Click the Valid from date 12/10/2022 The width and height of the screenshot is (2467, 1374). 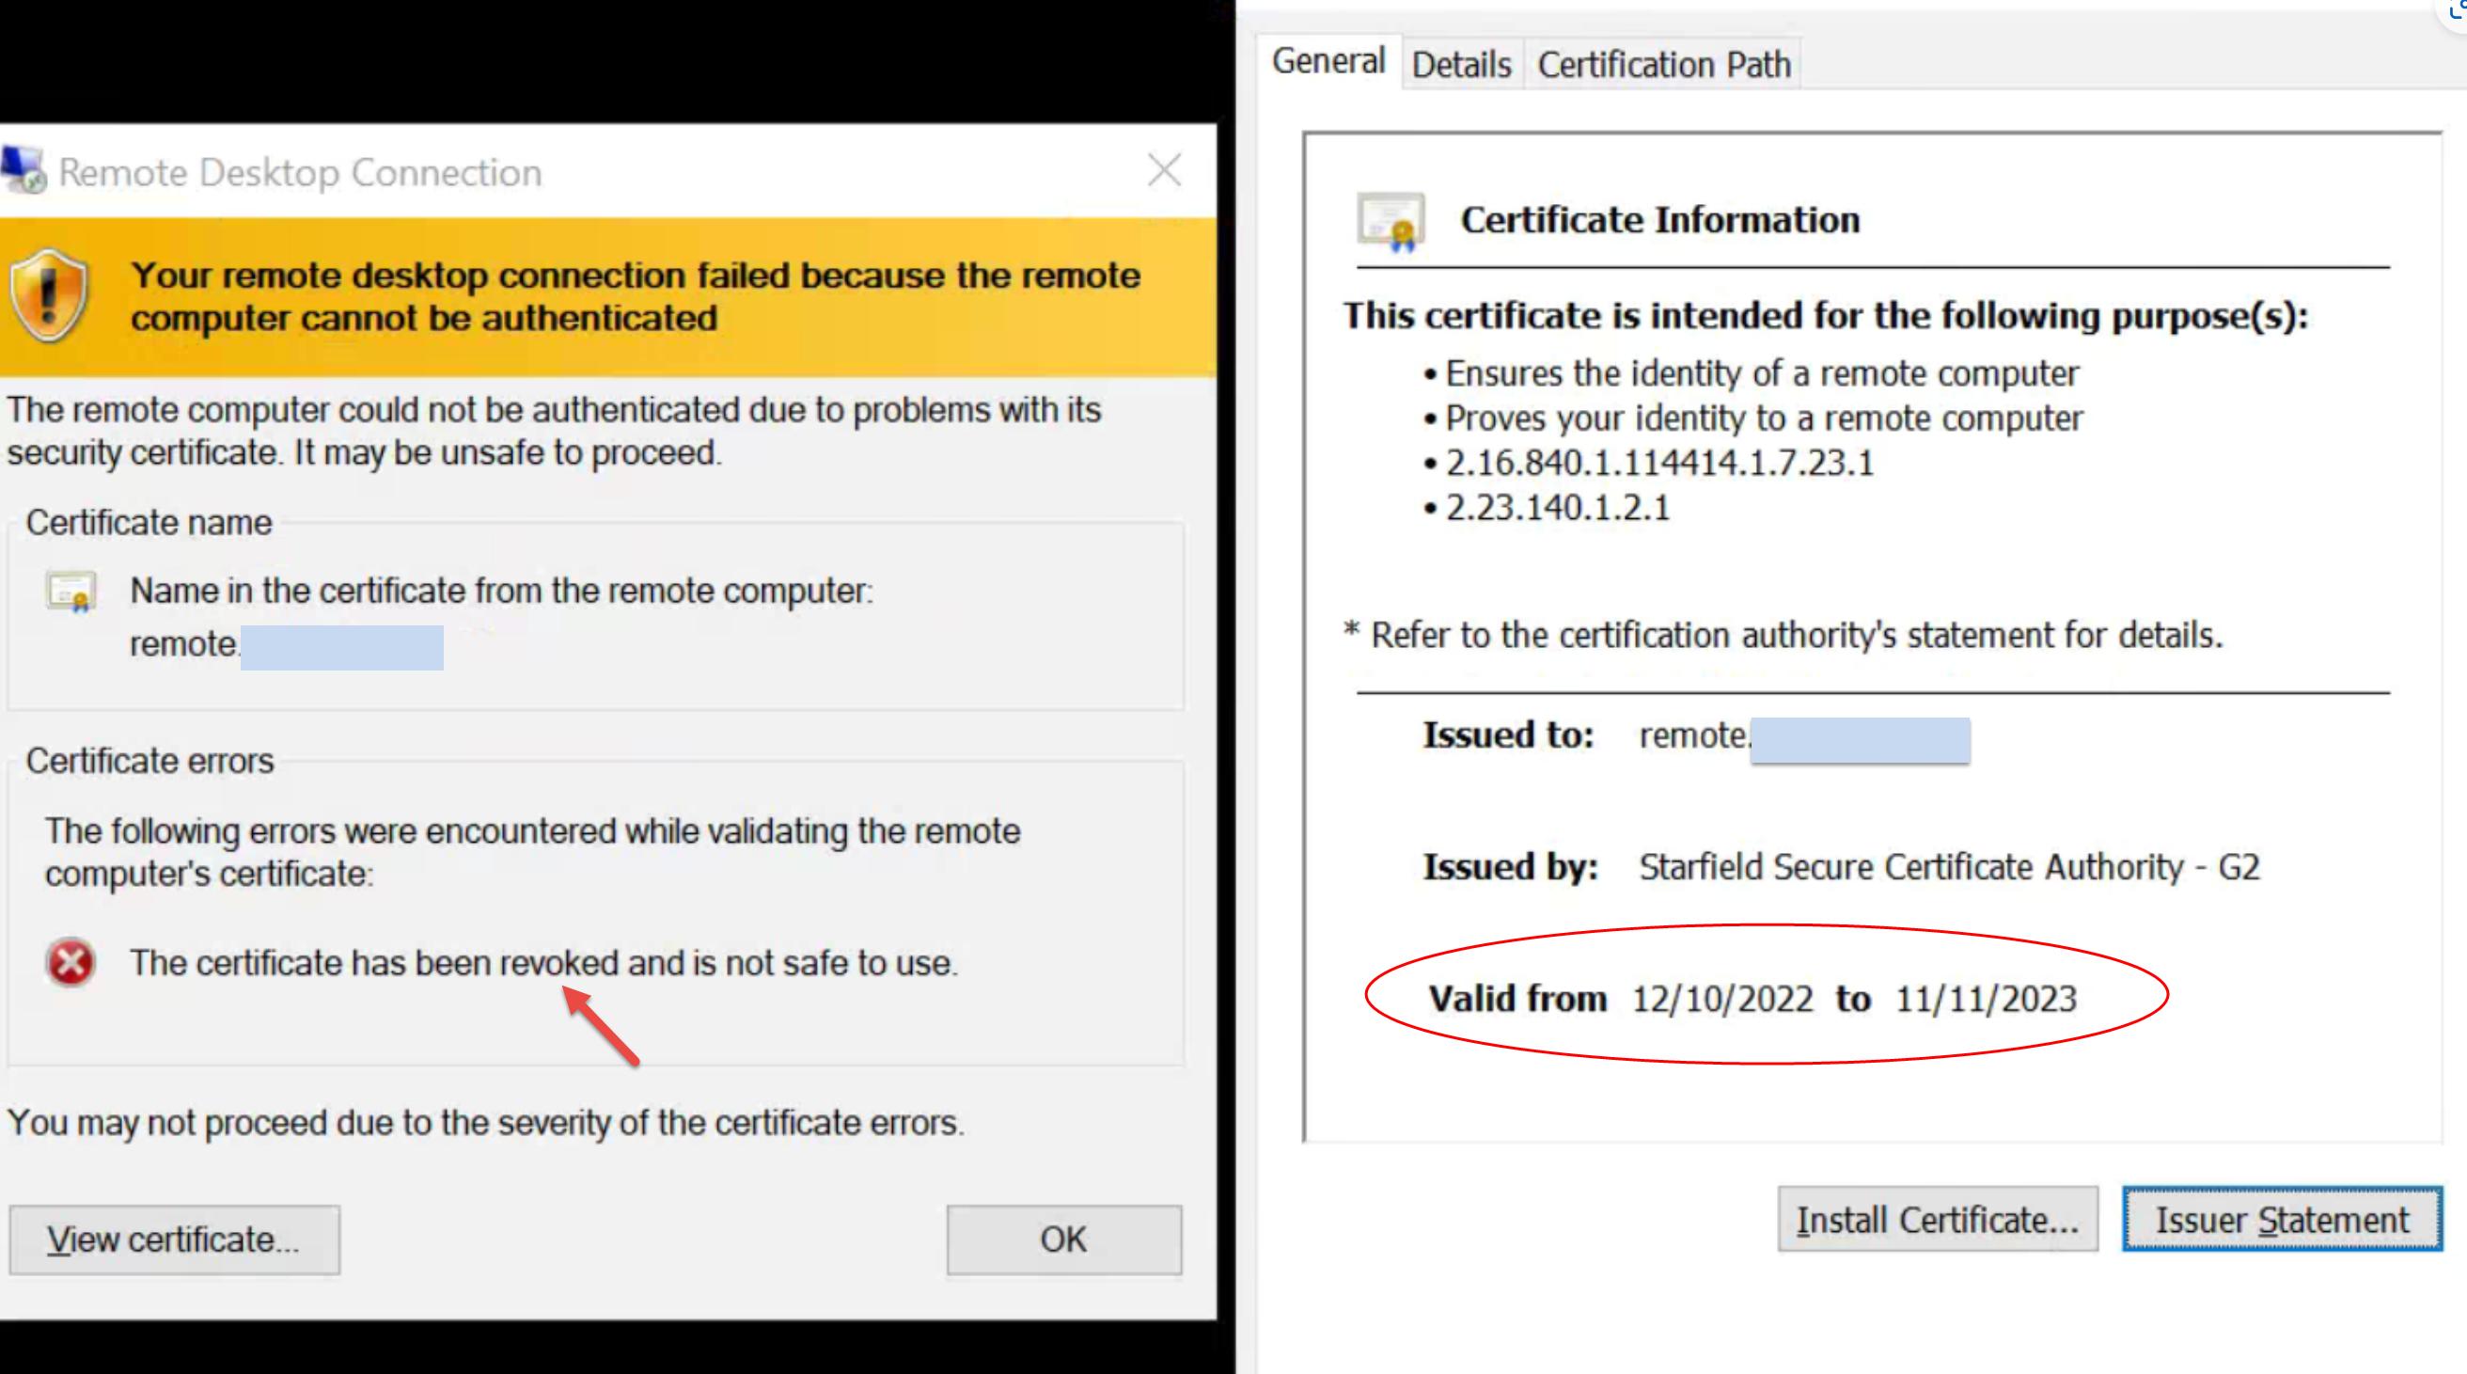click(1722, 1000)
